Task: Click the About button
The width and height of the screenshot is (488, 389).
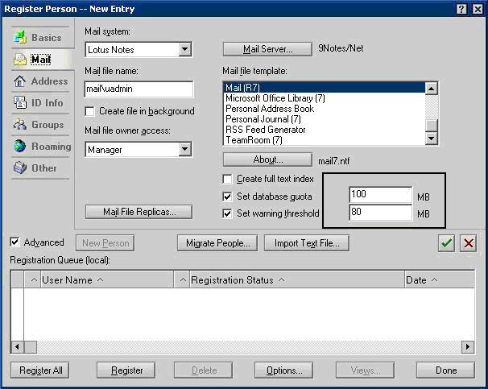Action: [x=267, y=159]
